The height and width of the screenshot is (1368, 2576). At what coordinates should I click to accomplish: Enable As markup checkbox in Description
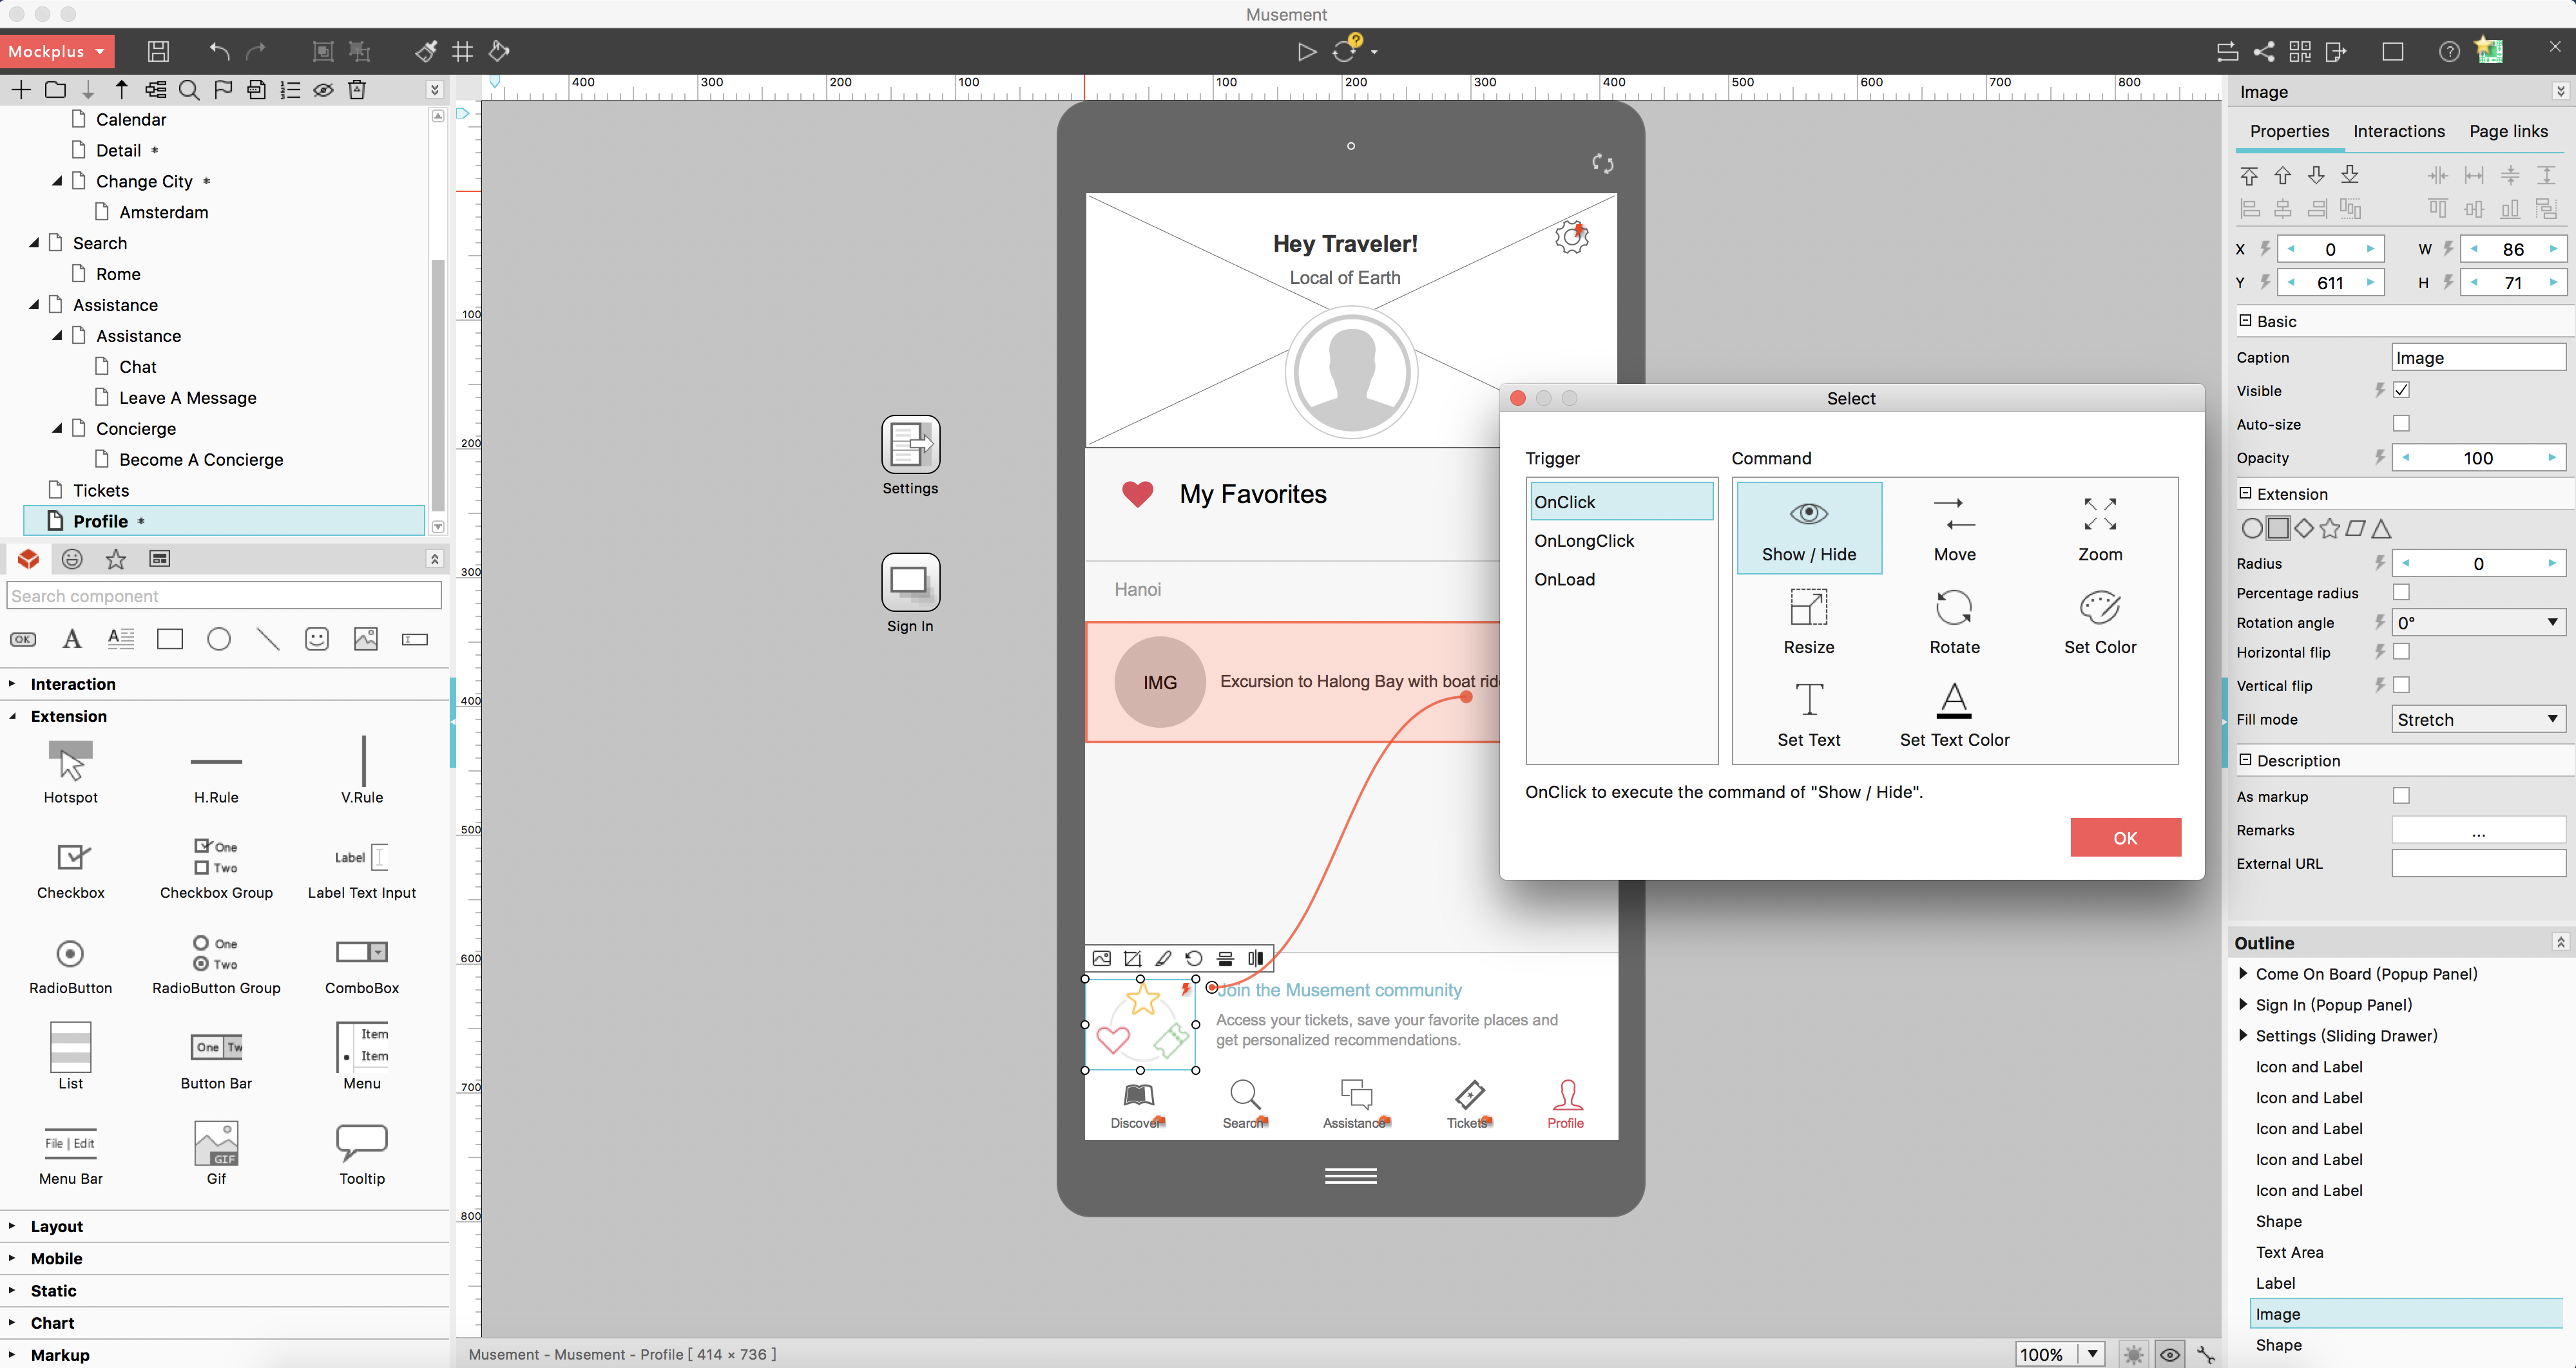[2402, 795]
